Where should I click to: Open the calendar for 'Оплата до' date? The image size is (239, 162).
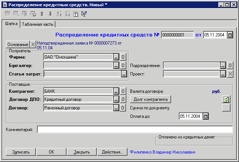click(206, 116)
